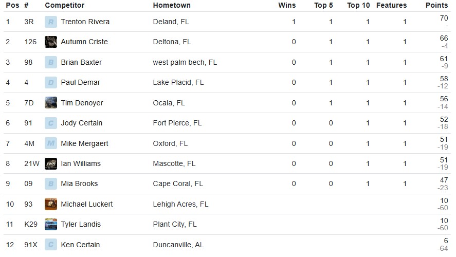The image size is (456, 257).
Task: Click Mia Brooks' letter B avatar icon
Action: 50,184
